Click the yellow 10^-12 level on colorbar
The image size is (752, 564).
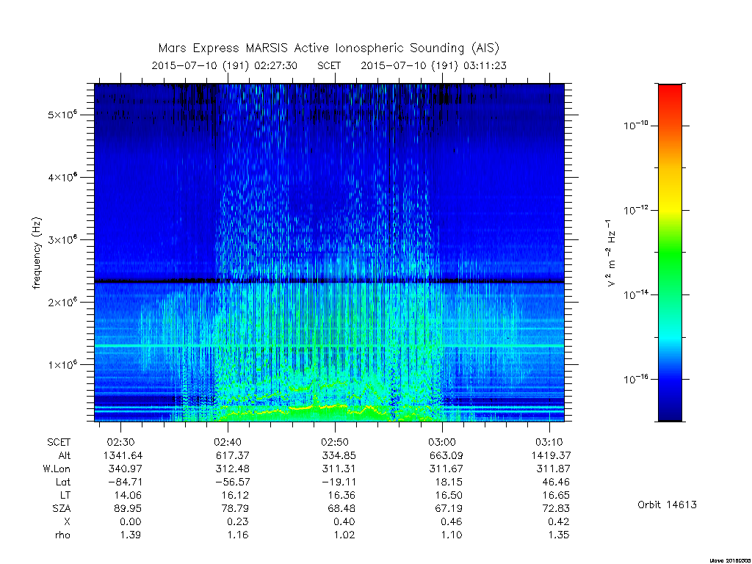coord(670,210)
